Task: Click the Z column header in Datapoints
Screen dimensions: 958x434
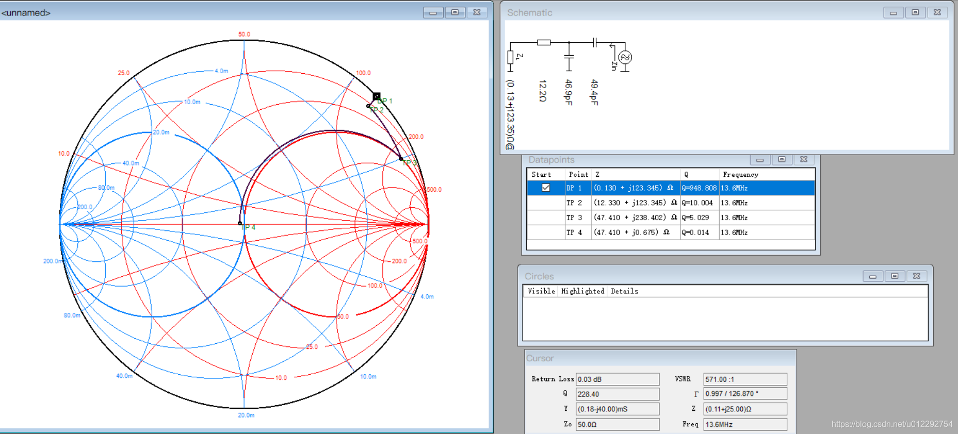Action: pyautogui.click(x=636, y=175)
